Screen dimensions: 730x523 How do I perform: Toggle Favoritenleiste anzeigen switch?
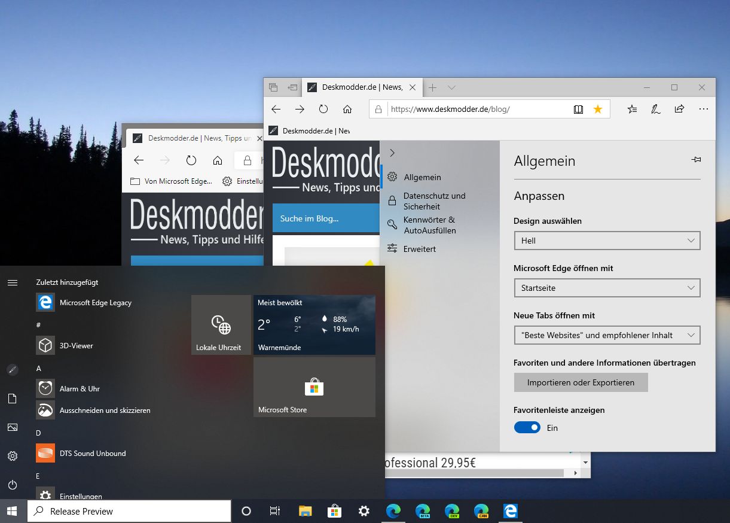point(527,428)
